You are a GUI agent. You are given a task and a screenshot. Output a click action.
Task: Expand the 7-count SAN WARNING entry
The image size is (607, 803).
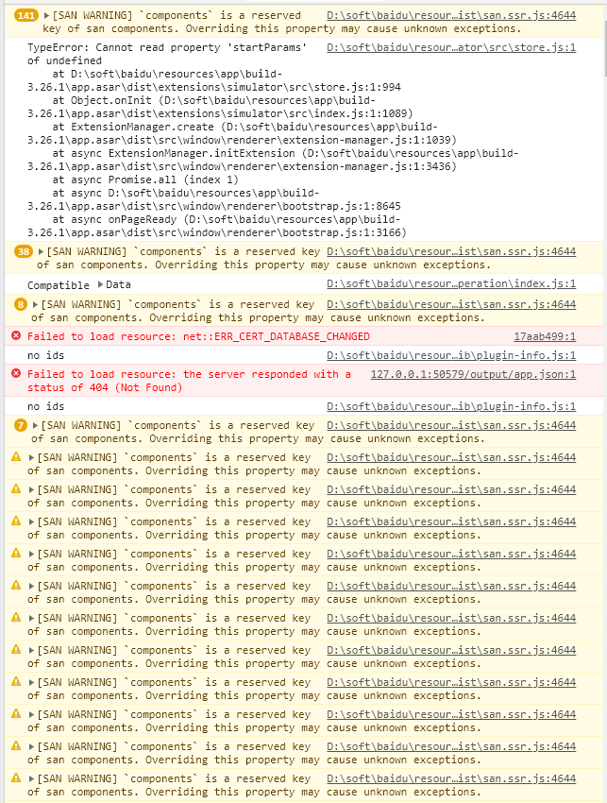(x=35, y=425)
